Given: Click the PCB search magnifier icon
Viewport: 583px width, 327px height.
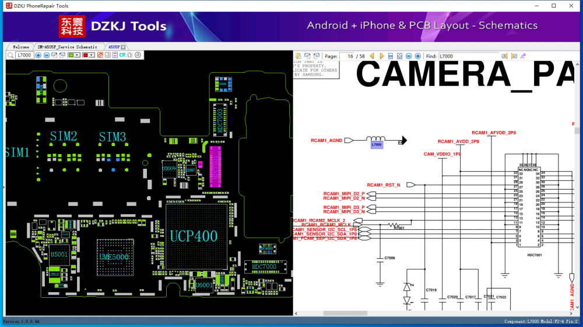Looking at the screenshot, I should click(x=10, y=55).
